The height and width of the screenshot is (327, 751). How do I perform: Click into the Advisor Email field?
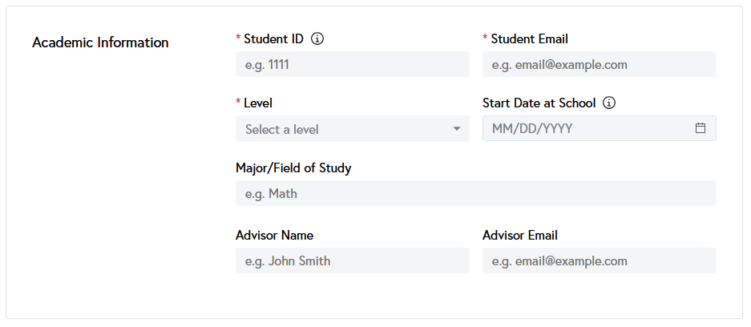600,260
